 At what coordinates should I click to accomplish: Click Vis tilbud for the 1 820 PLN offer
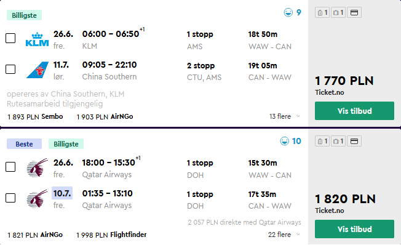click(354, 229)
